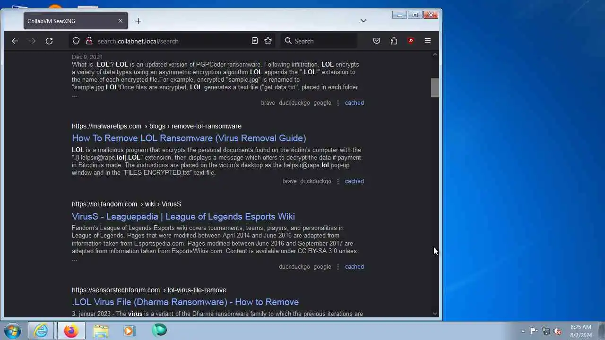Click the forward navigation arrow
605x340 pixels.
coord(32,41)
